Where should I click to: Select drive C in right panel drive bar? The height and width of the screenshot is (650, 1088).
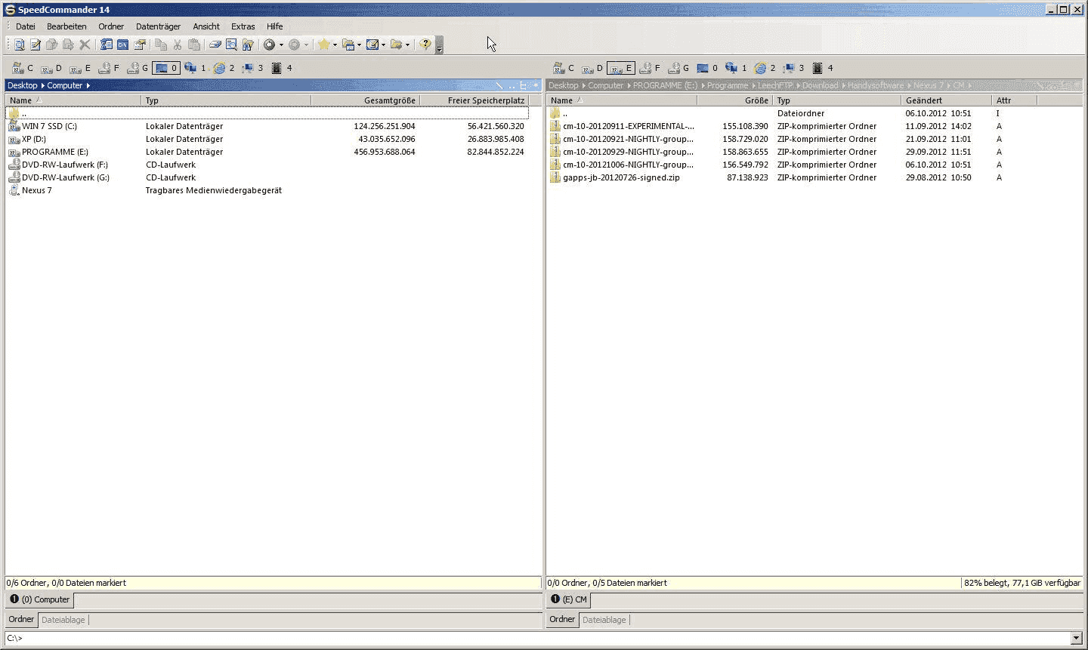[x=564, y=68]
